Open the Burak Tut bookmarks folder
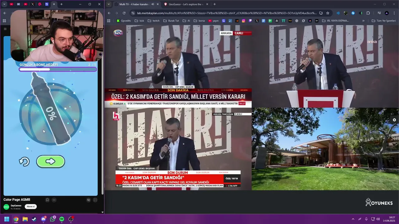399x224 pixels. [x=171, y=21]
